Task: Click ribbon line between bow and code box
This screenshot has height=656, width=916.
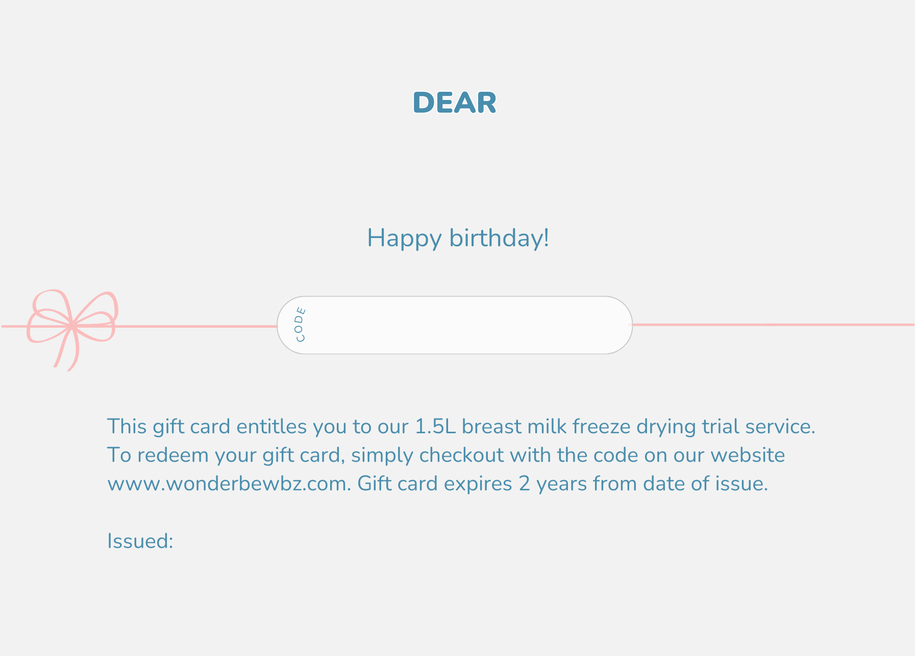Action: 199,326
